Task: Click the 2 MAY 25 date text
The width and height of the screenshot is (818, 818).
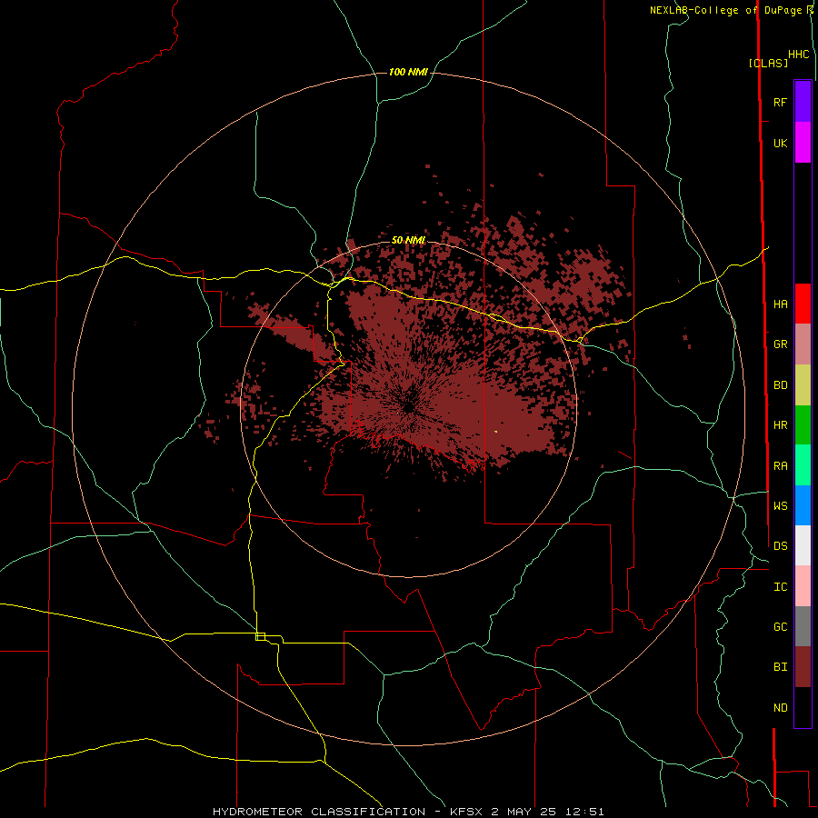Action: click(x=526, y=812)
